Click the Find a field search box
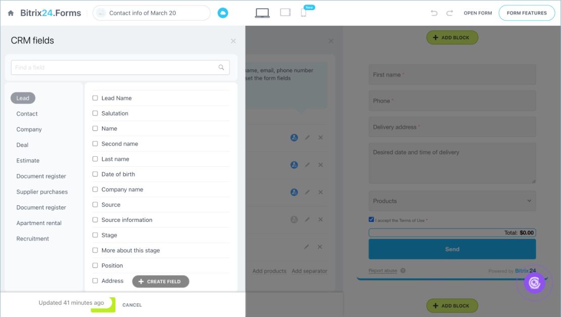Image resolution: width=561 pixels, height=317 pixels. click(x=120, y=67)
